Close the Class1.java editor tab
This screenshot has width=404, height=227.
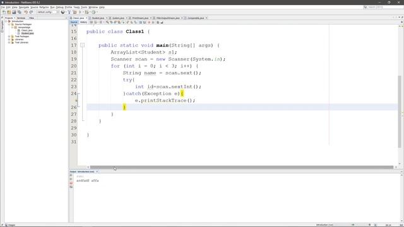[x=86, y=18]
